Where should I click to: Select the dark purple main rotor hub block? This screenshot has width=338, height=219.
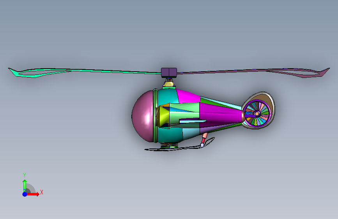(169, 72)
